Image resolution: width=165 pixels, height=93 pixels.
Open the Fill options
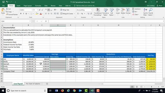(x=135, y=12)
